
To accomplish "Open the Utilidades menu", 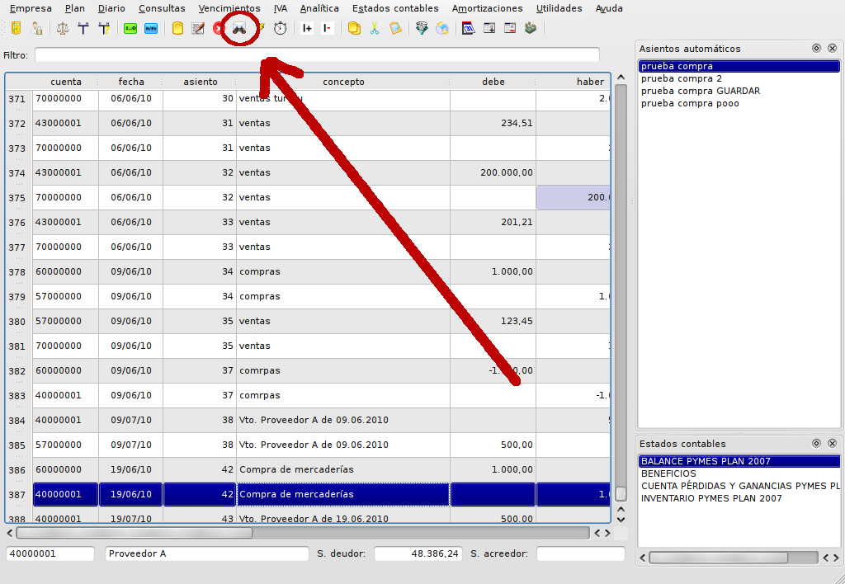I will point(559,8).
